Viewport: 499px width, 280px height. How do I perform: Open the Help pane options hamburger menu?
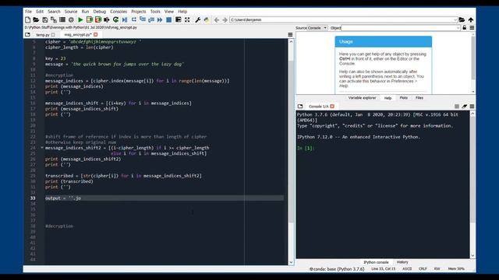(x=472, y=28)
